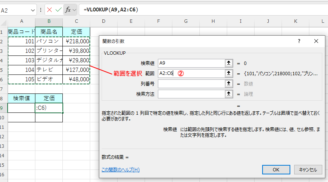Close the 関数の引数 dialog
Screen dimensions: 328x182
pos(316,41)
